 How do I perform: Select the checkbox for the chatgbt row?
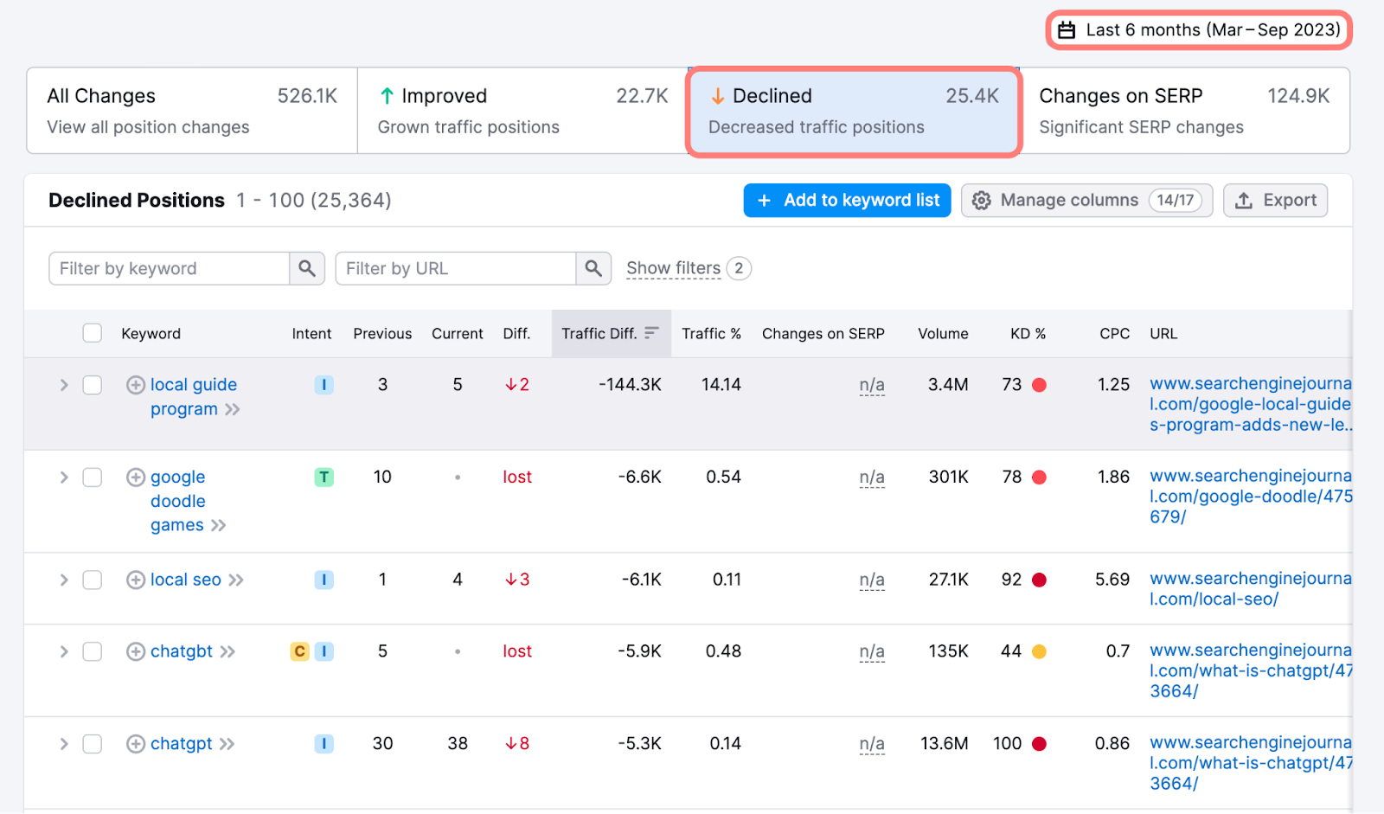(93, 651)
